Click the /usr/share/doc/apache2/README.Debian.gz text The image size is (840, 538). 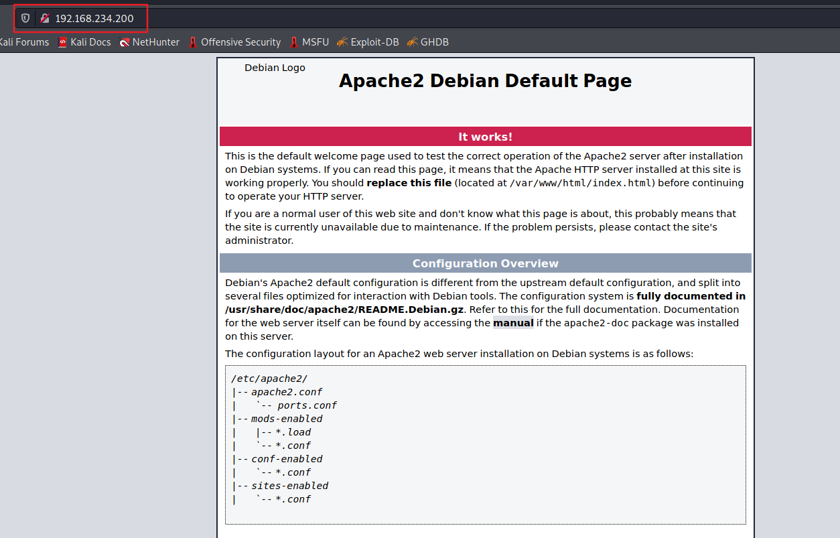(x=344, y=310)
